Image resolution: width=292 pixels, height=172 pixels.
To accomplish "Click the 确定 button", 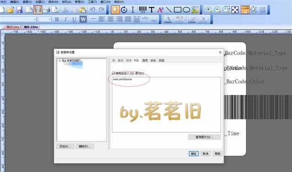I will pyautogui.click(x=194, y=154).
